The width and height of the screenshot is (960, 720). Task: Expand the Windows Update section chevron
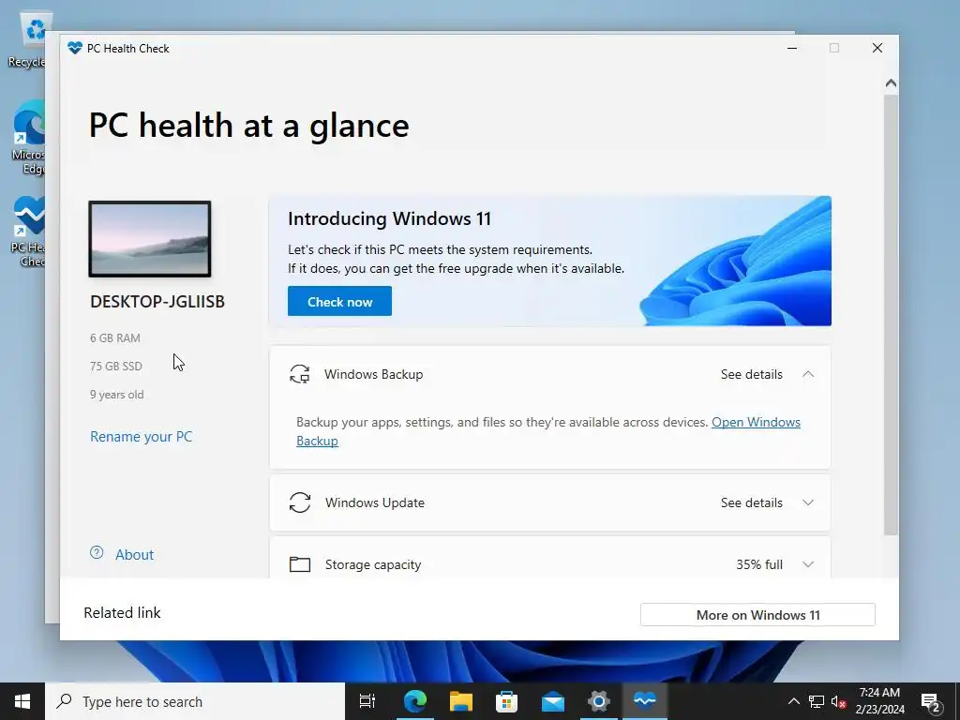point(808,502)
